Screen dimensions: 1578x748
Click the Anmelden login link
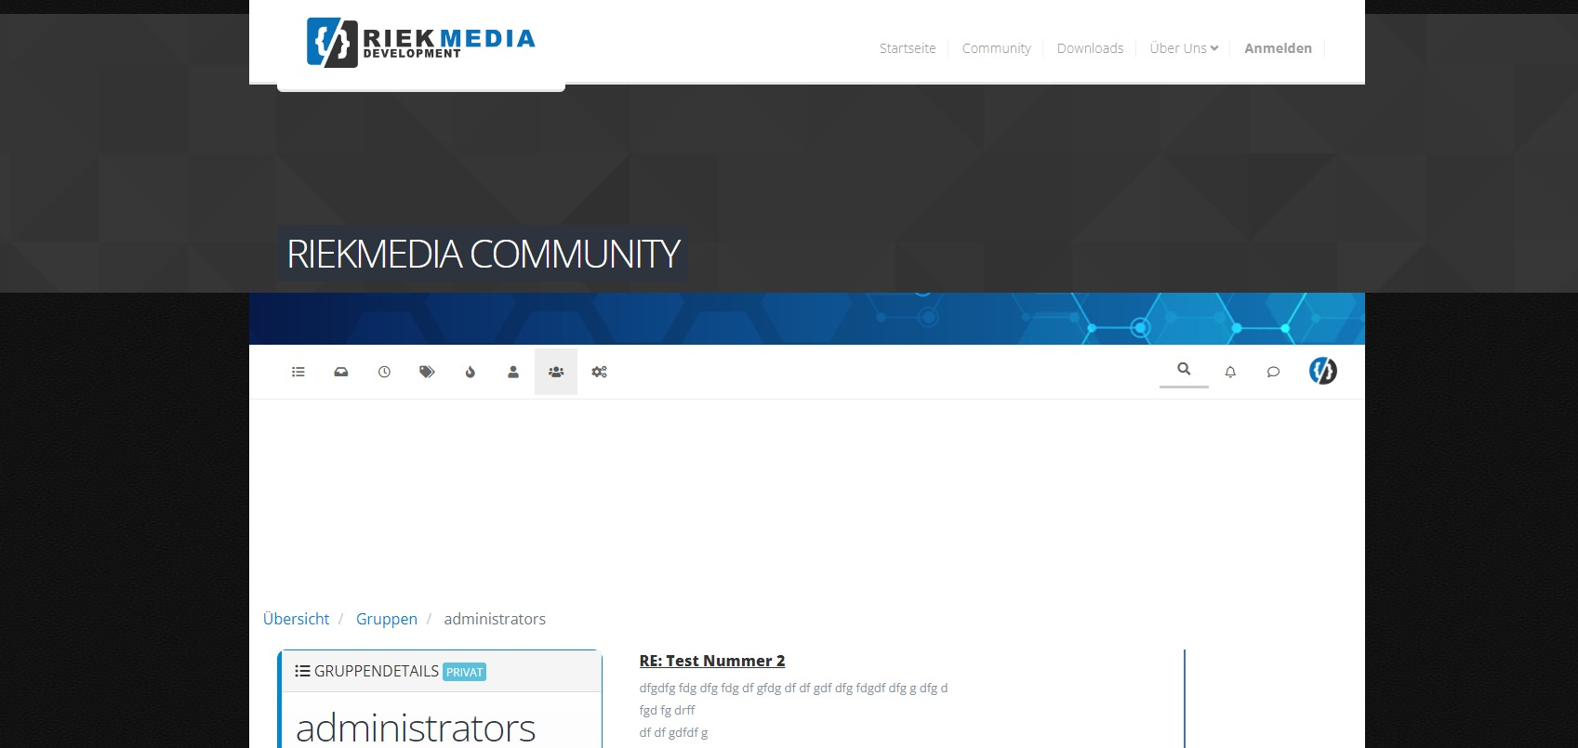tap(1278, 48)
